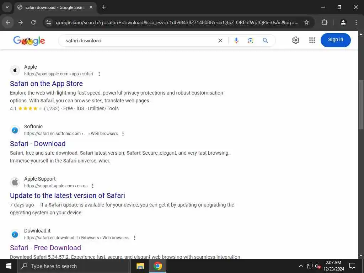The image size is (364, 273).
Task: Submit search with magnifying glass icon
Action: pos(265,41)
